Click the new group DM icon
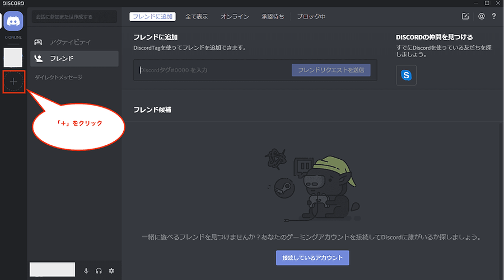The height and width of the screenshot is (280, 504). pos(465,16)
